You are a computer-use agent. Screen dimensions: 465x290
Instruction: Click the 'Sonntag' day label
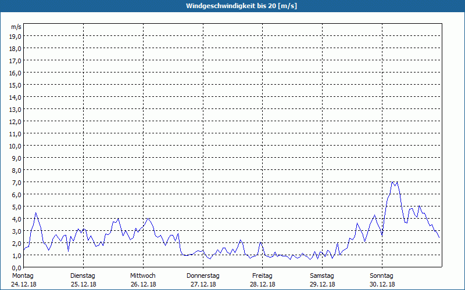click(x=381, y=276)
